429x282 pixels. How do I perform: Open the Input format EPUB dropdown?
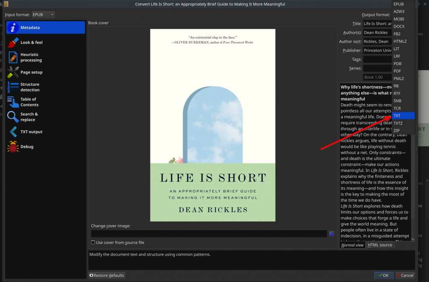coord(43,15)
